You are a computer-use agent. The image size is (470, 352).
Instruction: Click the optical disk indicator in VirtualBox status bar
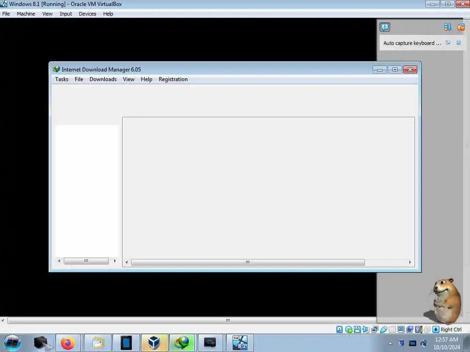[x=349, y=330]
